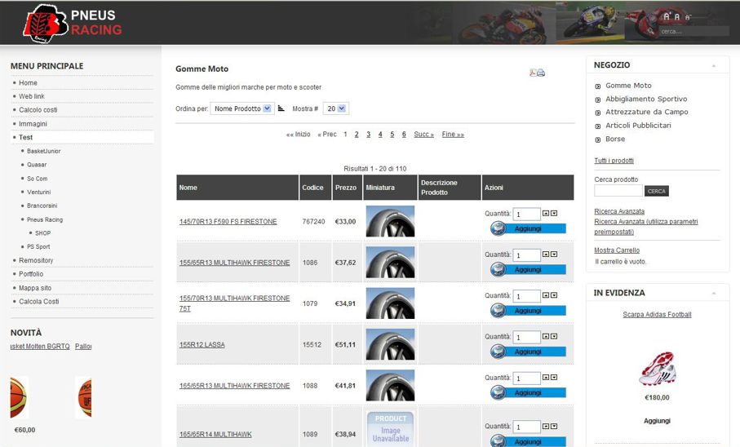Click the Scarpa Adidas Football shoe thumbnail
740x447 pixels.
coord(657,369)
